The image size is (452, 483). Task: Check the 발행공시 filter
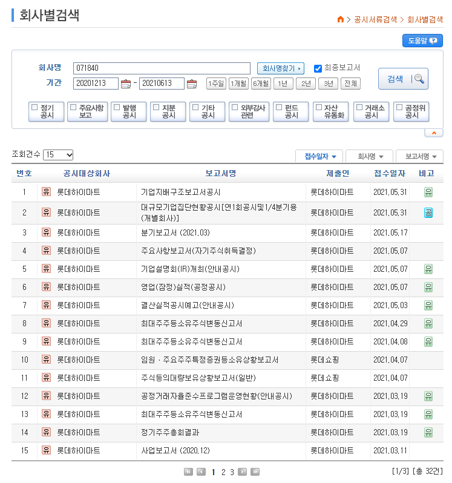pyautogui.click(x=117, y=107)
